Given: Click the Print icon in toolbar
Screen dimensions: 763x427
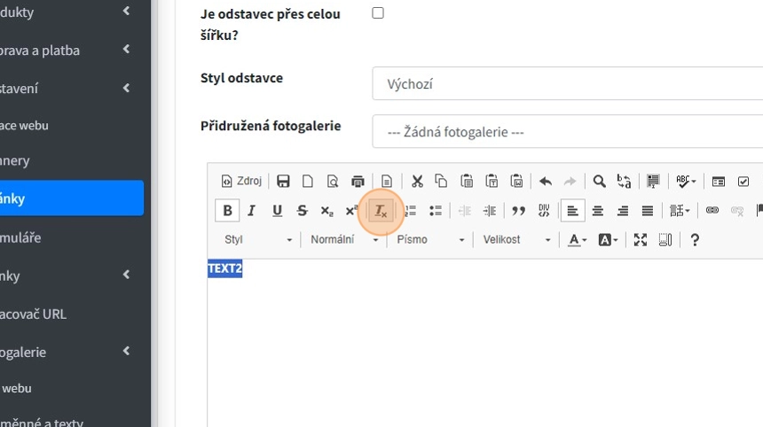Looking at the screenshot, I should click(358, 182).
